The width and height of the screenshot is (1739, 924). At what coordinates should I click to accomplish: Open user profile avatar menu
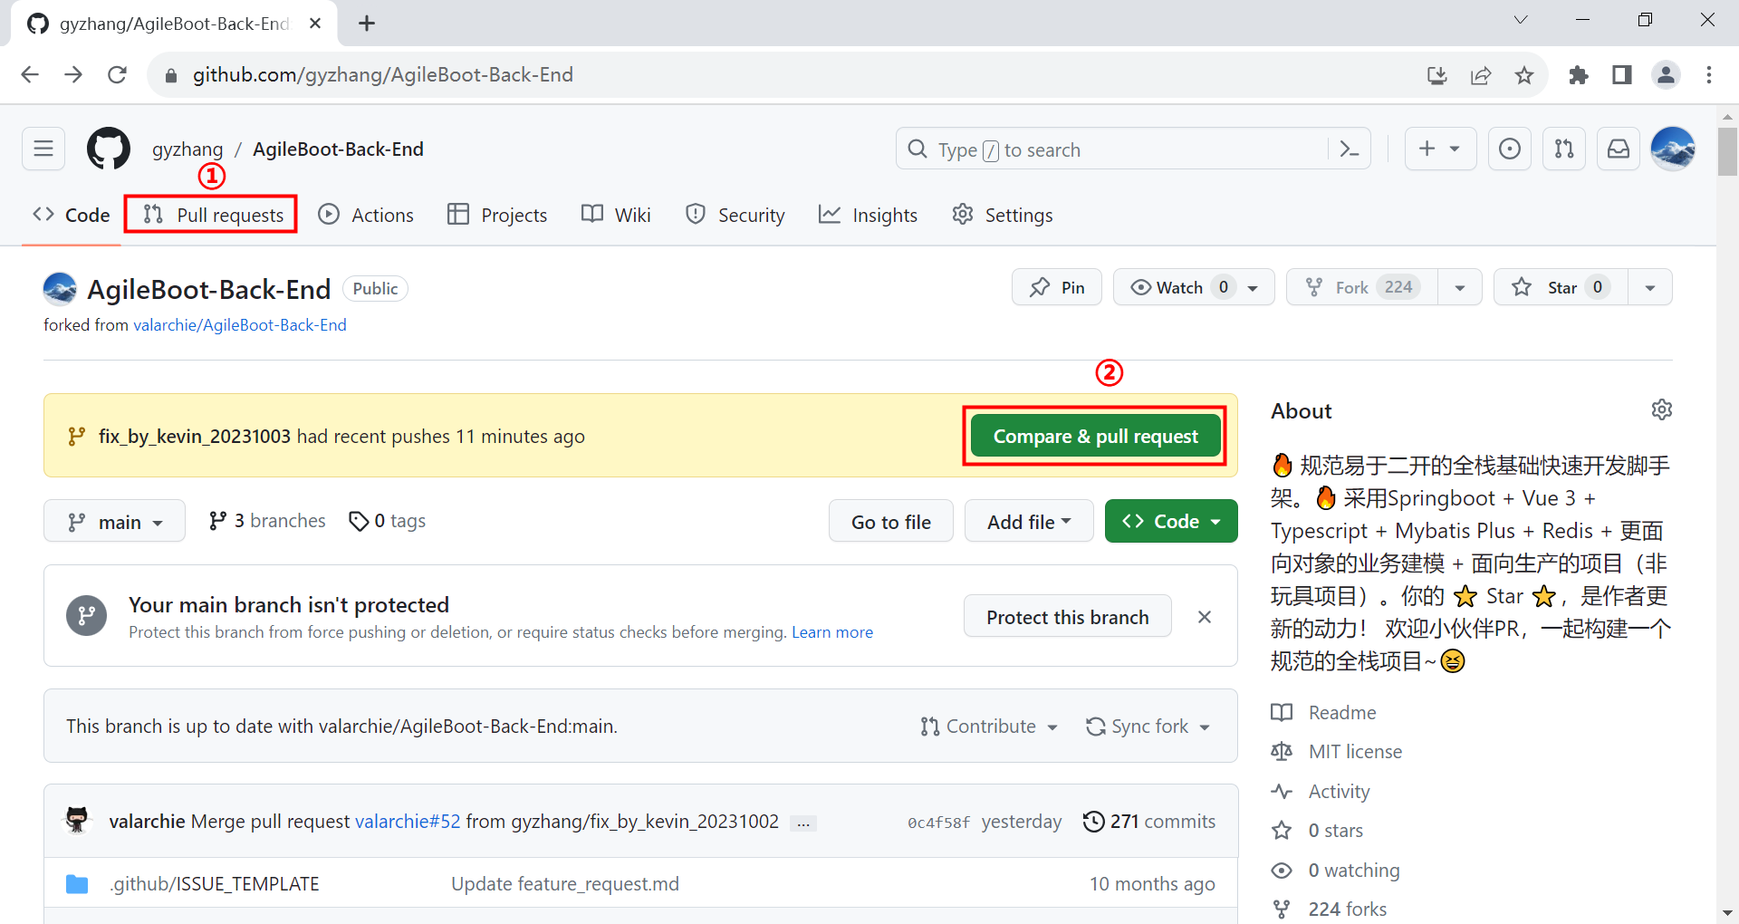(x=1673, y=149)
